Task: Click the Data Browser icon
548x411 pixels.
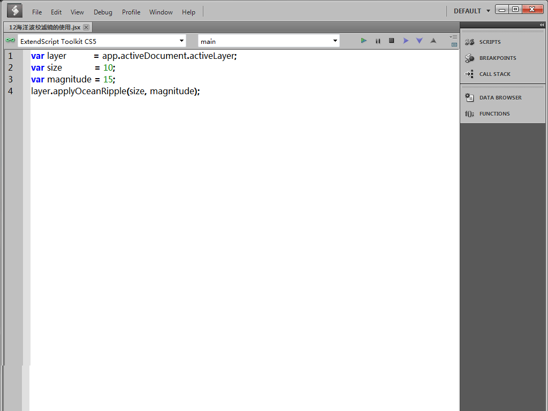Action: click(x=469, y=97)
